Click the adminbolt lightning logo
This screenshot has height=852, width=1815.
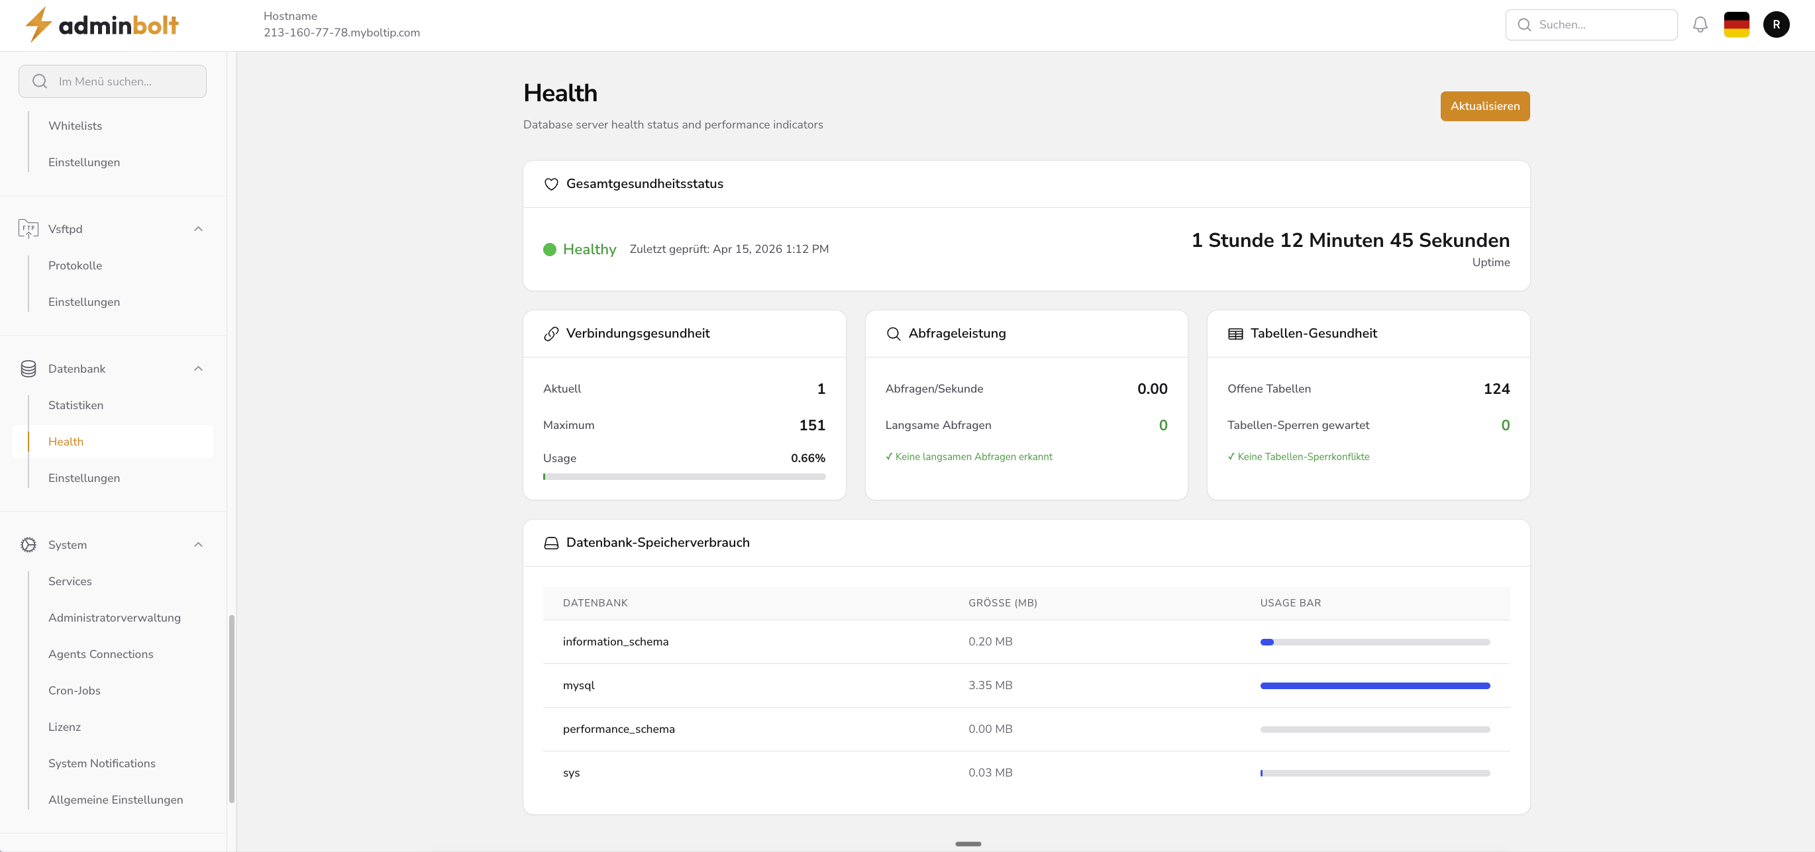pos(39,24)
